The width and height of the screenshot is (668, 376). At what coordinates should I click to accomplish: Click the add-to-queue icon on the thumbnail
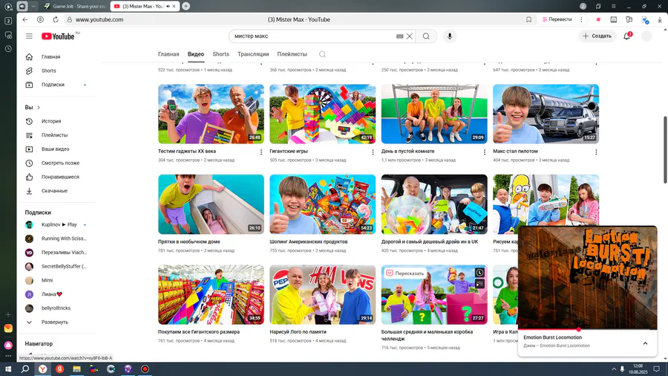(x=479, y=284)
